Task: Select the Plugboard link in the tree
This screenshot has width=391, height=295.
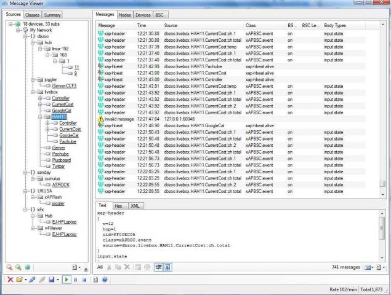Action: 62,160
